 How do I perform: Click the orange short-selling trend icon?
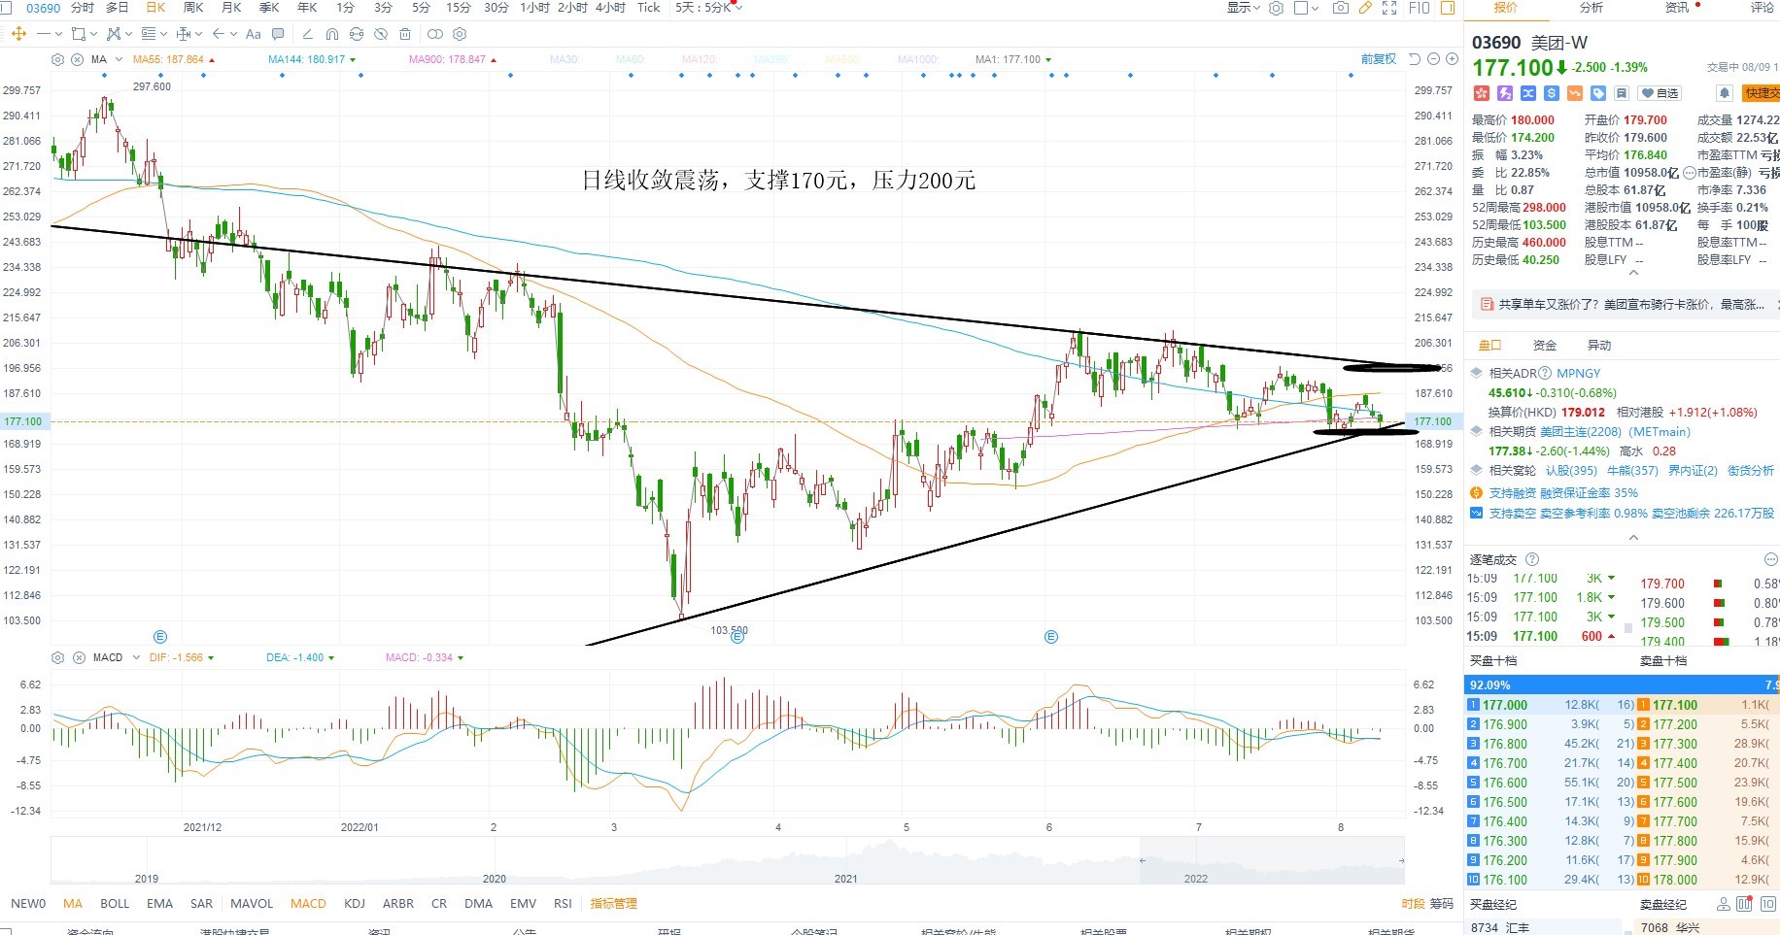coord(1575,93)
